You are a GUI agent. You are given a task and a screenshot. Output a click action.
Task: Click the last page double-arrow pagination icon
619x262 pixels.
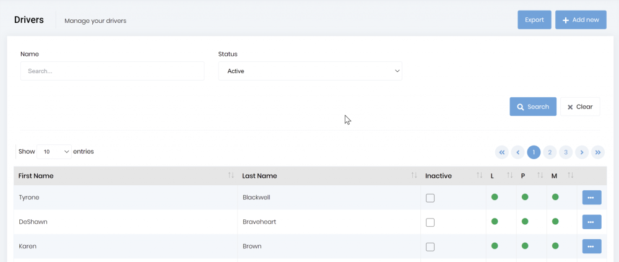coord(598,152)
